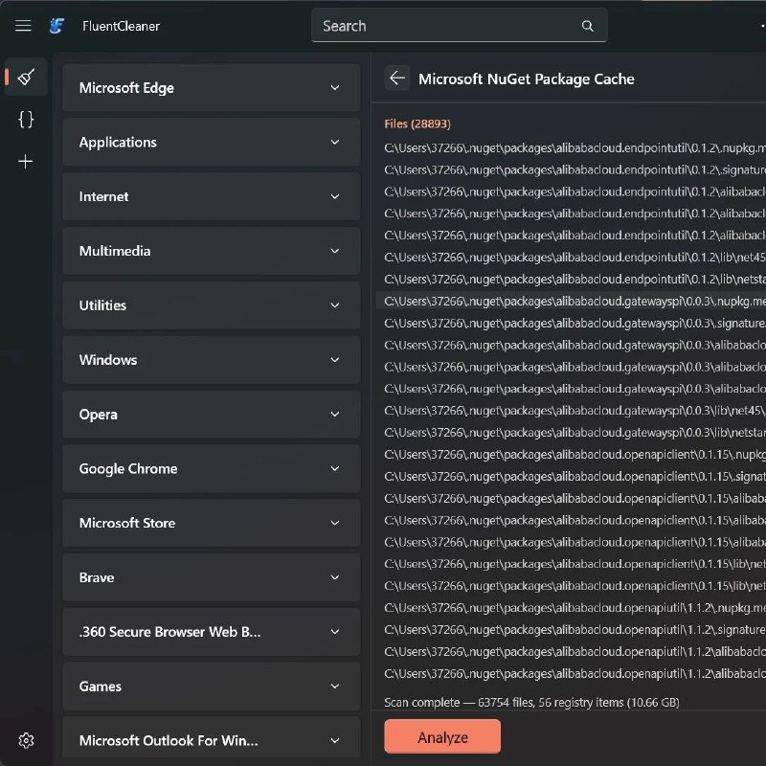Start the scan with Analyze button
766x766 pixels.
442,736
